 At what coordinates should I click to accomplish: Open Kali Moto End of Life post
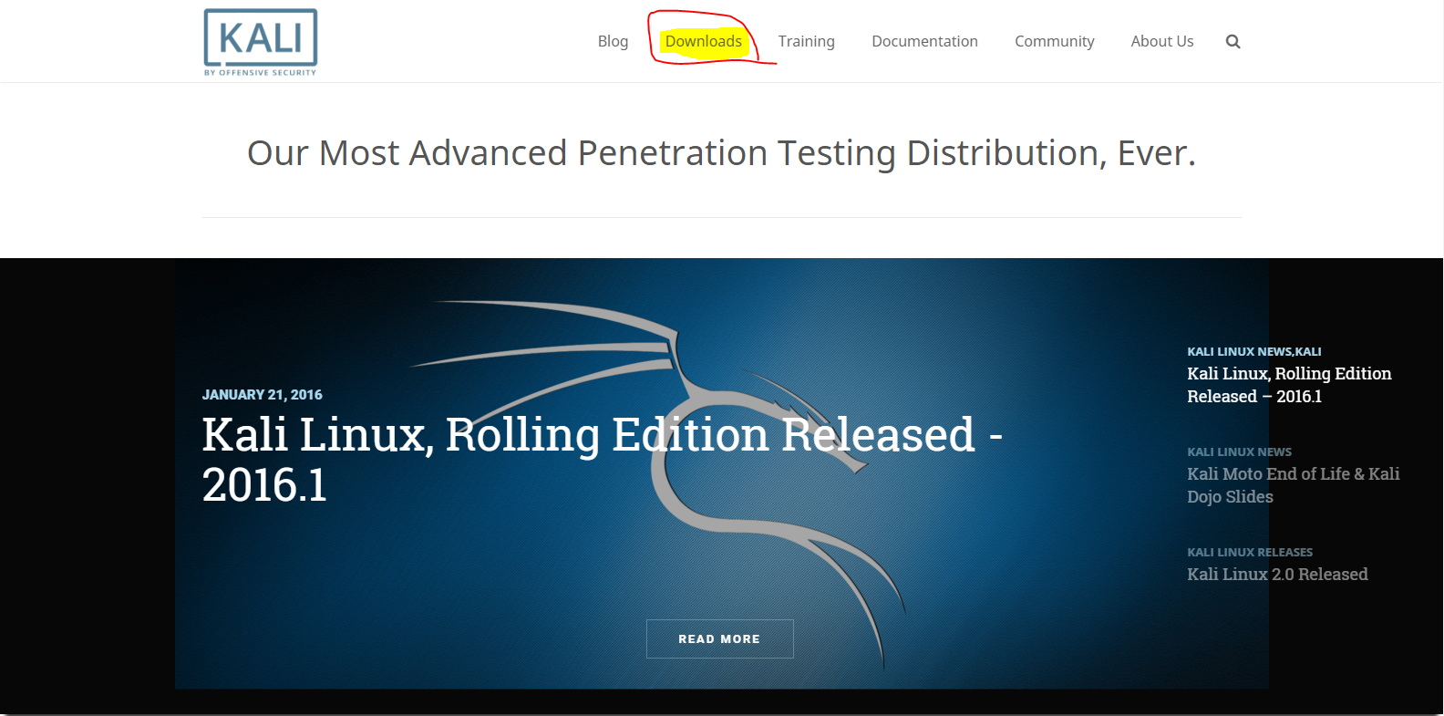point(1293,485)
